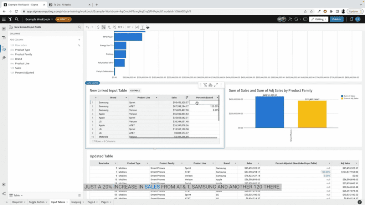Increase decimal places icon
This screenshot has width=365, height=205.
tap(114, 27)
